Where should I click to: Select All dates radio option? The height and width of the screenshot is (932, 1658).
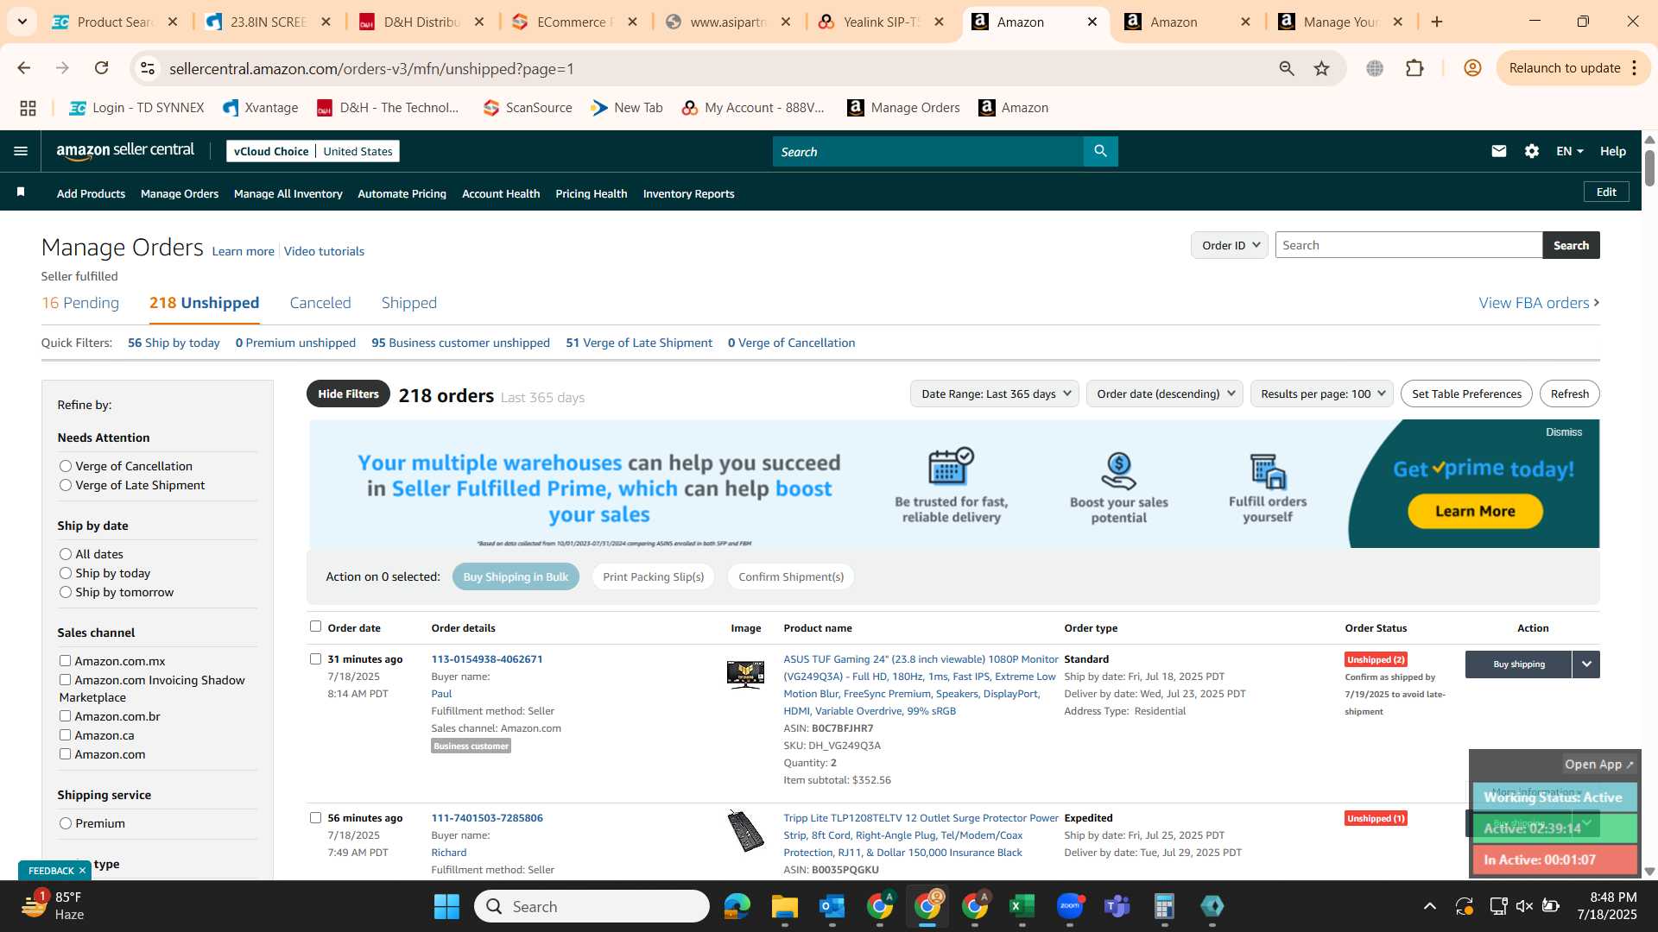tap(65, 554)
